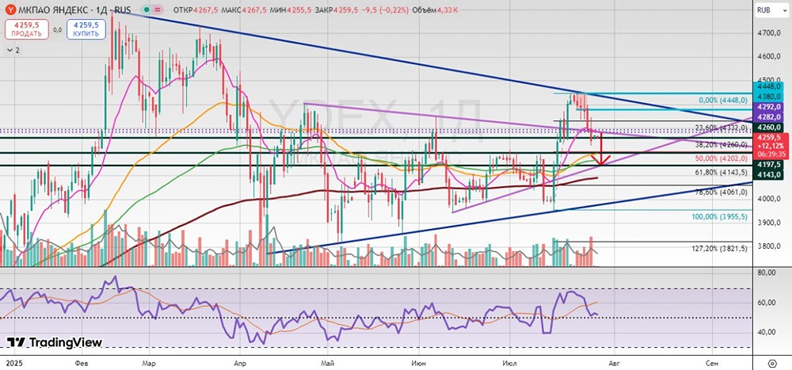Click the TradingView logo
Screen dimensions: 792x370
click(x=55, y=342)
